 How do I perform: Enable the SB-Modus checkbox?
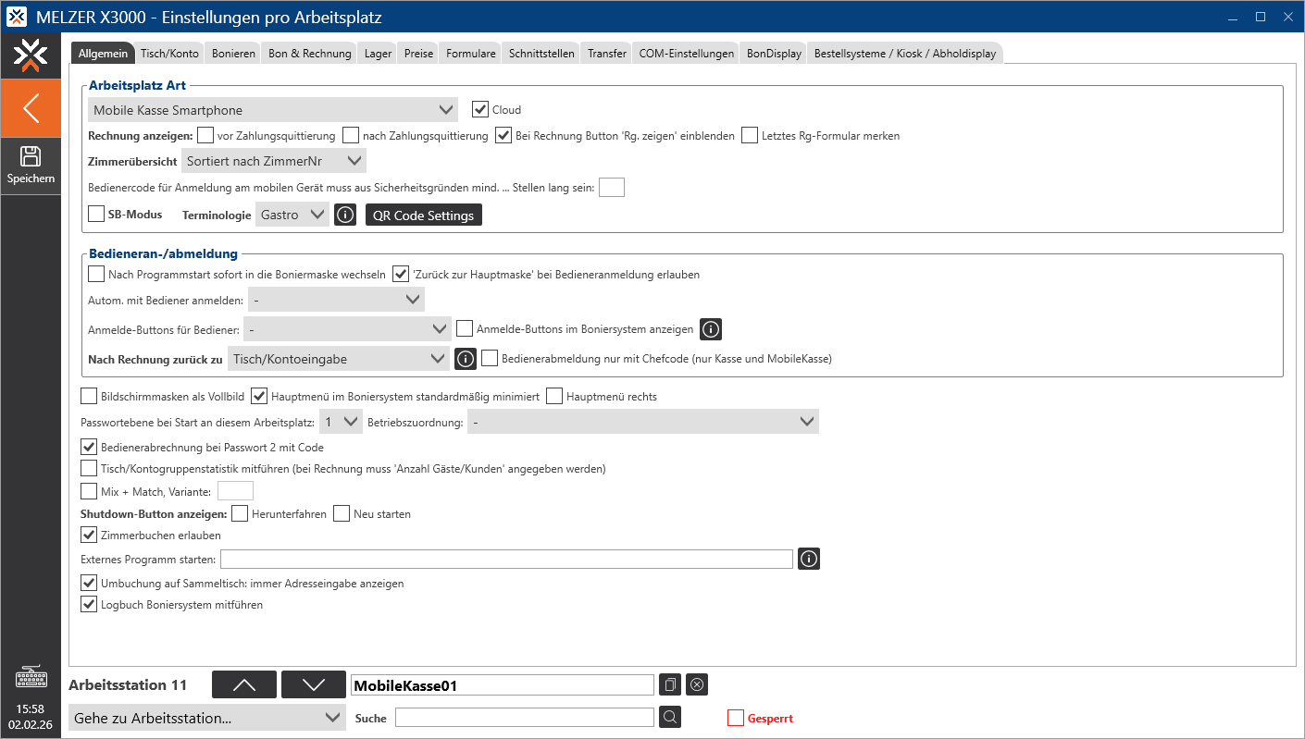point(96,214)
